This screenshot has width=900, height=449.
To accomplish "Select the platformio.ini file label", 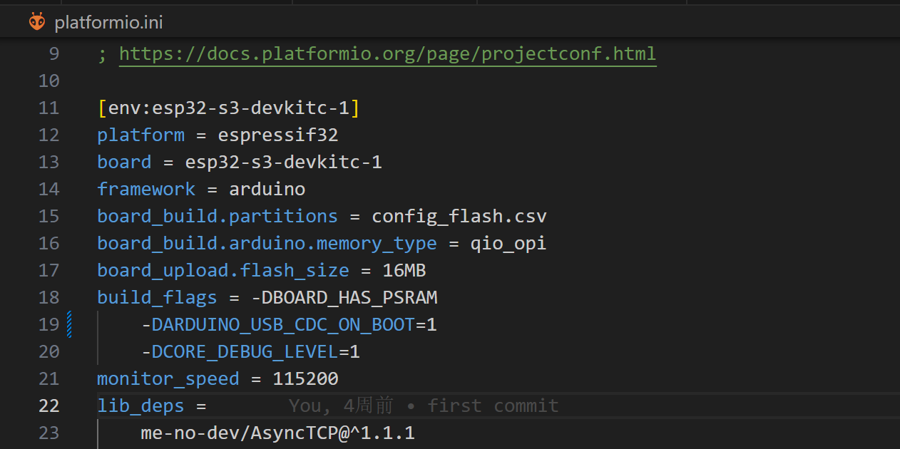I will click(x=108, y=23).
